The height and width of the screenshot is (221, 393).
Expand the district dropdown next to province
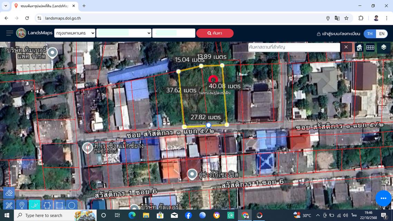coord(124,33)
